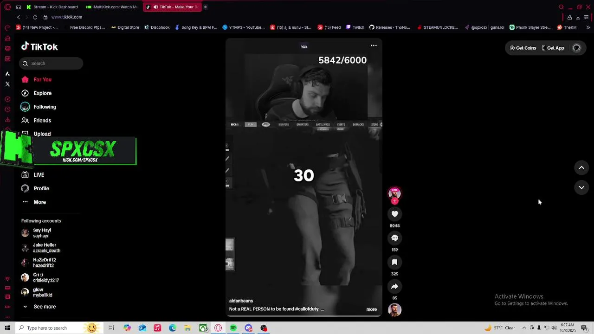Go to the Following feed
Screen dimensions: 594x334
pyautogui.click(x=39, y=107)
